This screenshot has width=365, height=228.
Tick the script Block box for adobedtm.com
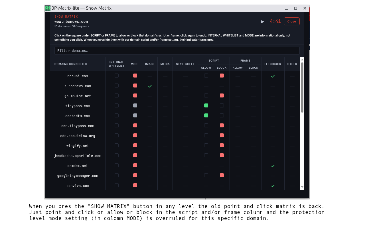(x=222, y=115)
